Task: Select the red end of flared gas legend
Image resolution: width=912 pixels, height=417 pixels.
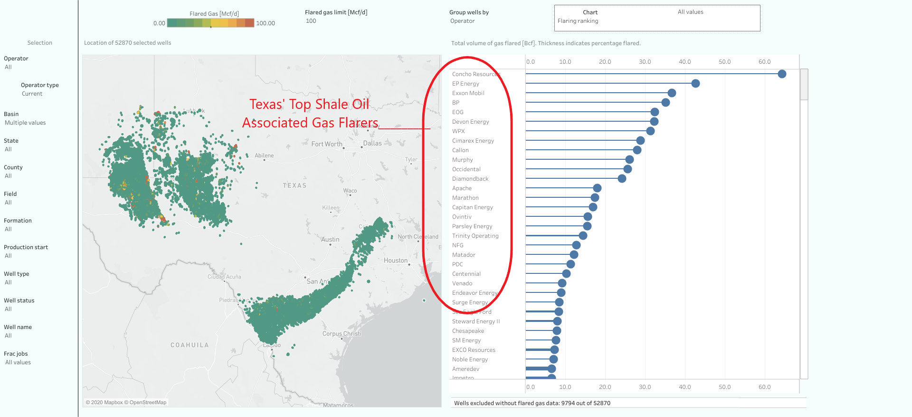Action: click(x=250, y=23)
